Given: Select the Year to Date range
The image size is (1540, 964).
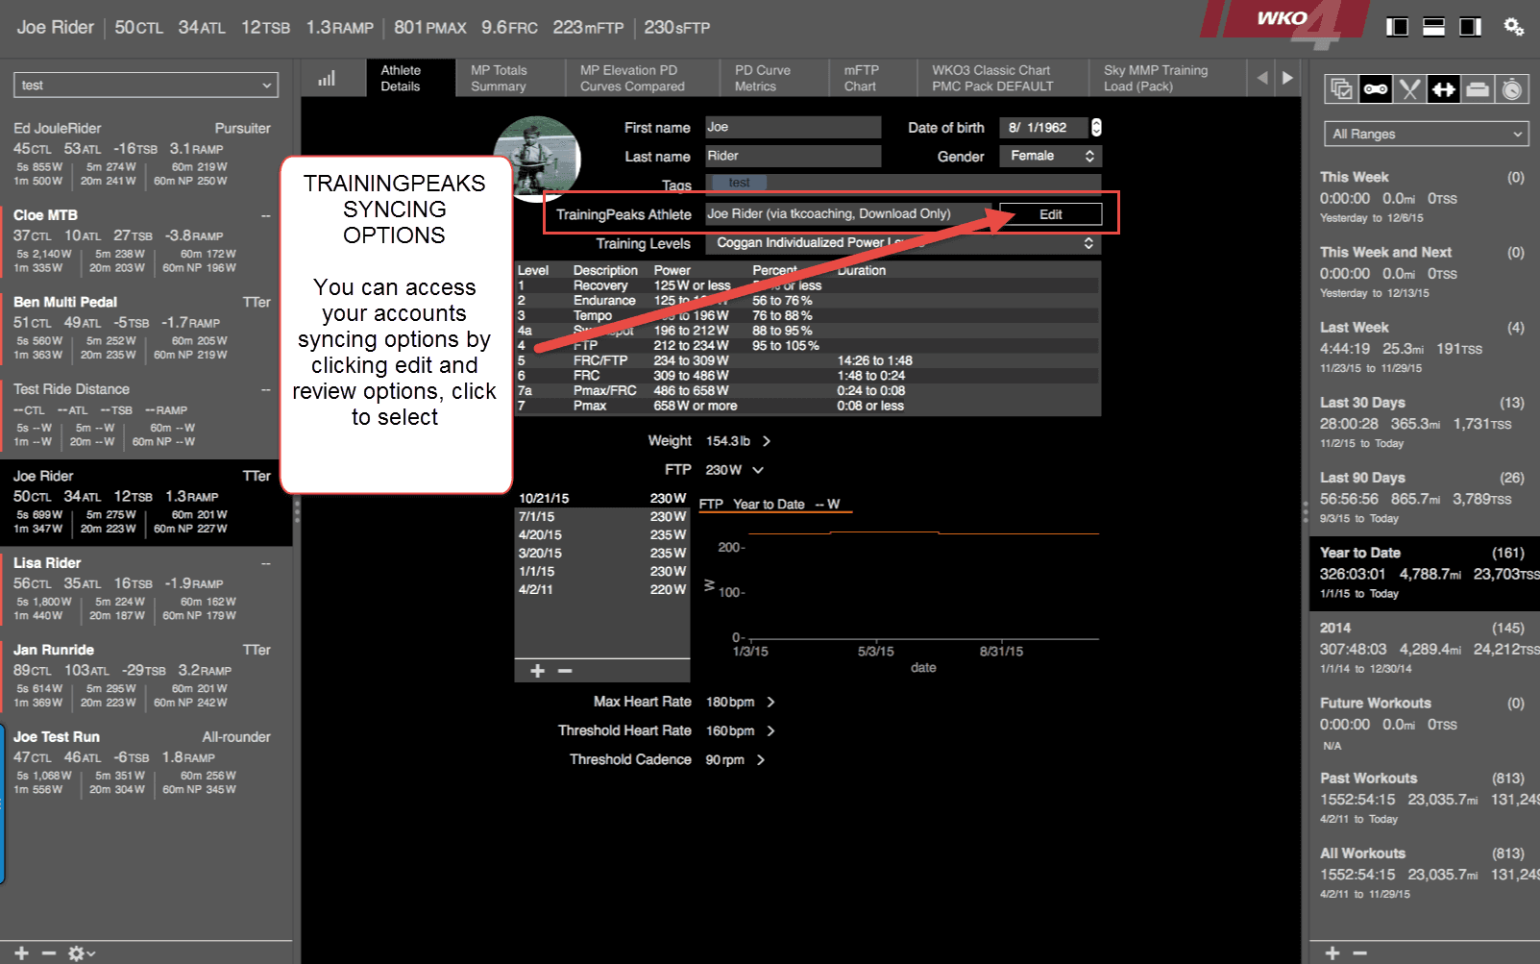Looking at the screenshot, I should 1423,573.
